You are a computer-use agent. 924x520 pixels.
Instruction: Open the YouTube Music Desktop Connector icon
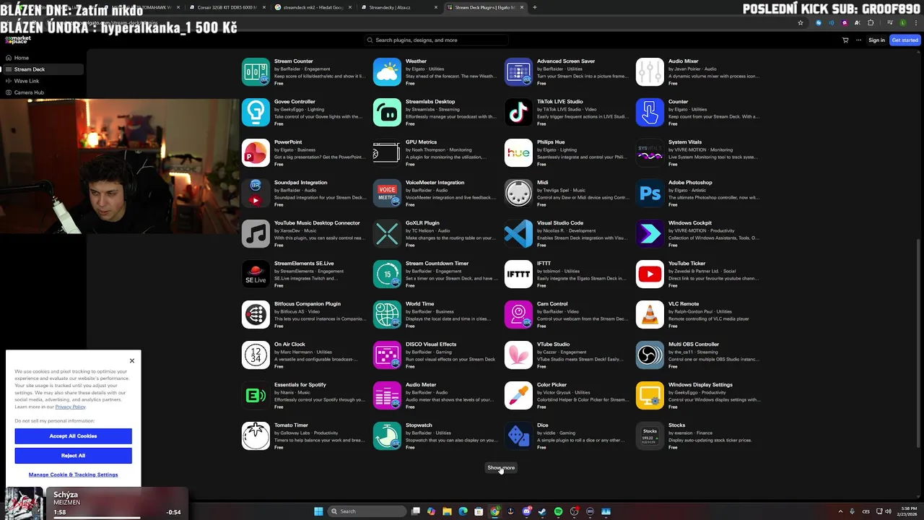(x=256, y=233)
